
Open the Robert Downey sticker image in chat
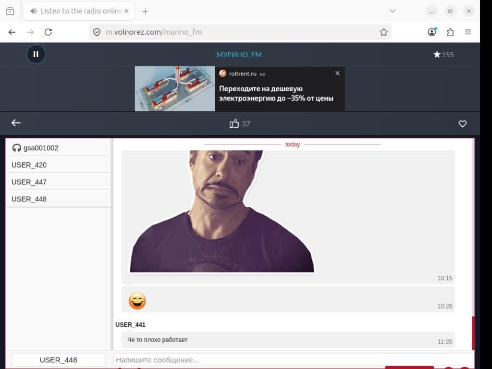pos(222,211)
